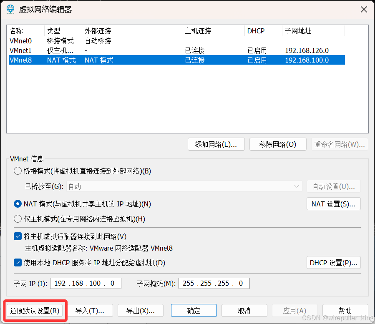Image resolution: width=375 pixels, height=324 pixels.
Task: Select the VMnet8 row
Action: [x=177, y=60]
